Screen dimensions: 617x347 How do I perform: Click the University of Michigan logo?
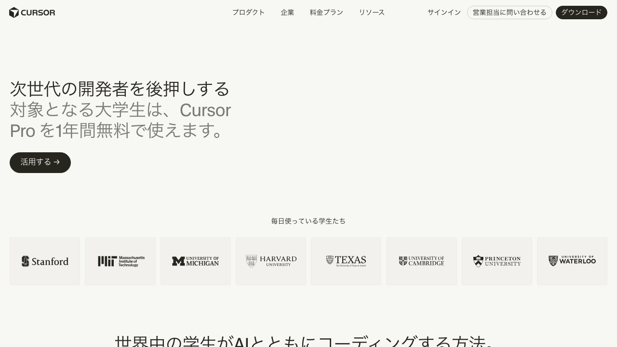coord(195,261)
